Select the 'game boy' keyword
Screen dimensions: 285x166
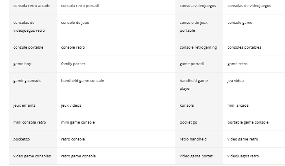pos(33,64)
